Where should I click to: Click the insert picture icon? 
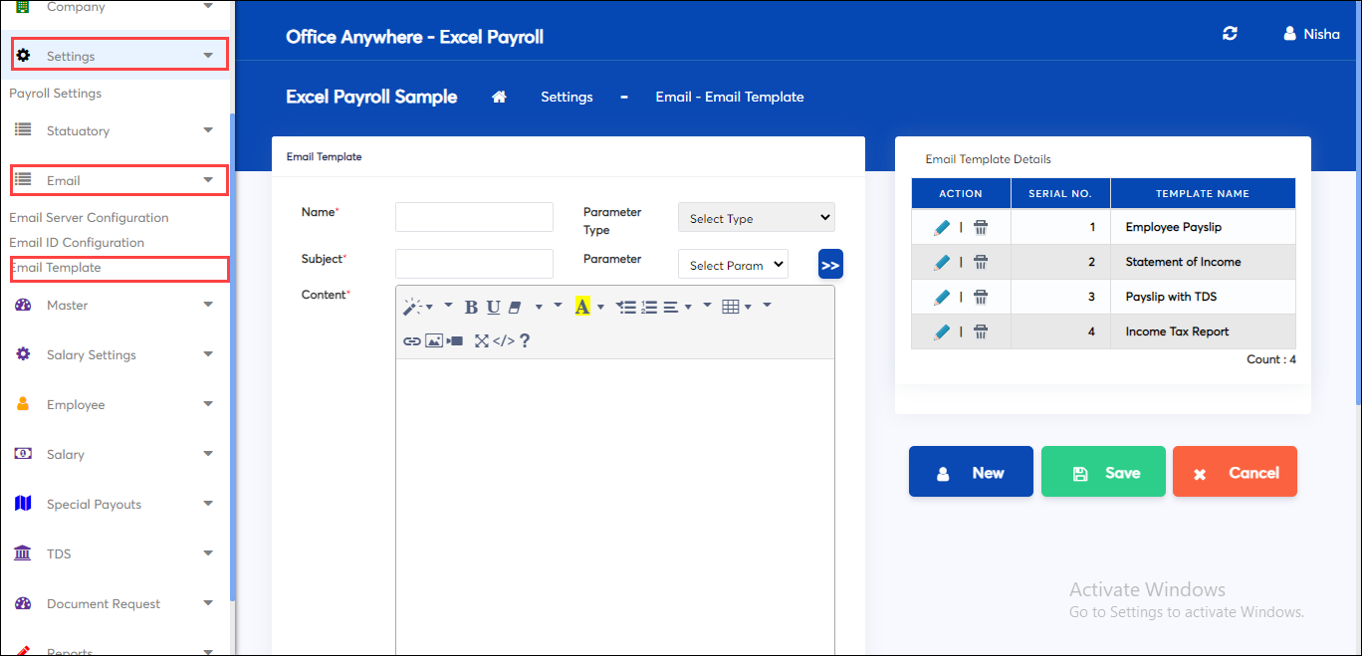click(434, 340)
